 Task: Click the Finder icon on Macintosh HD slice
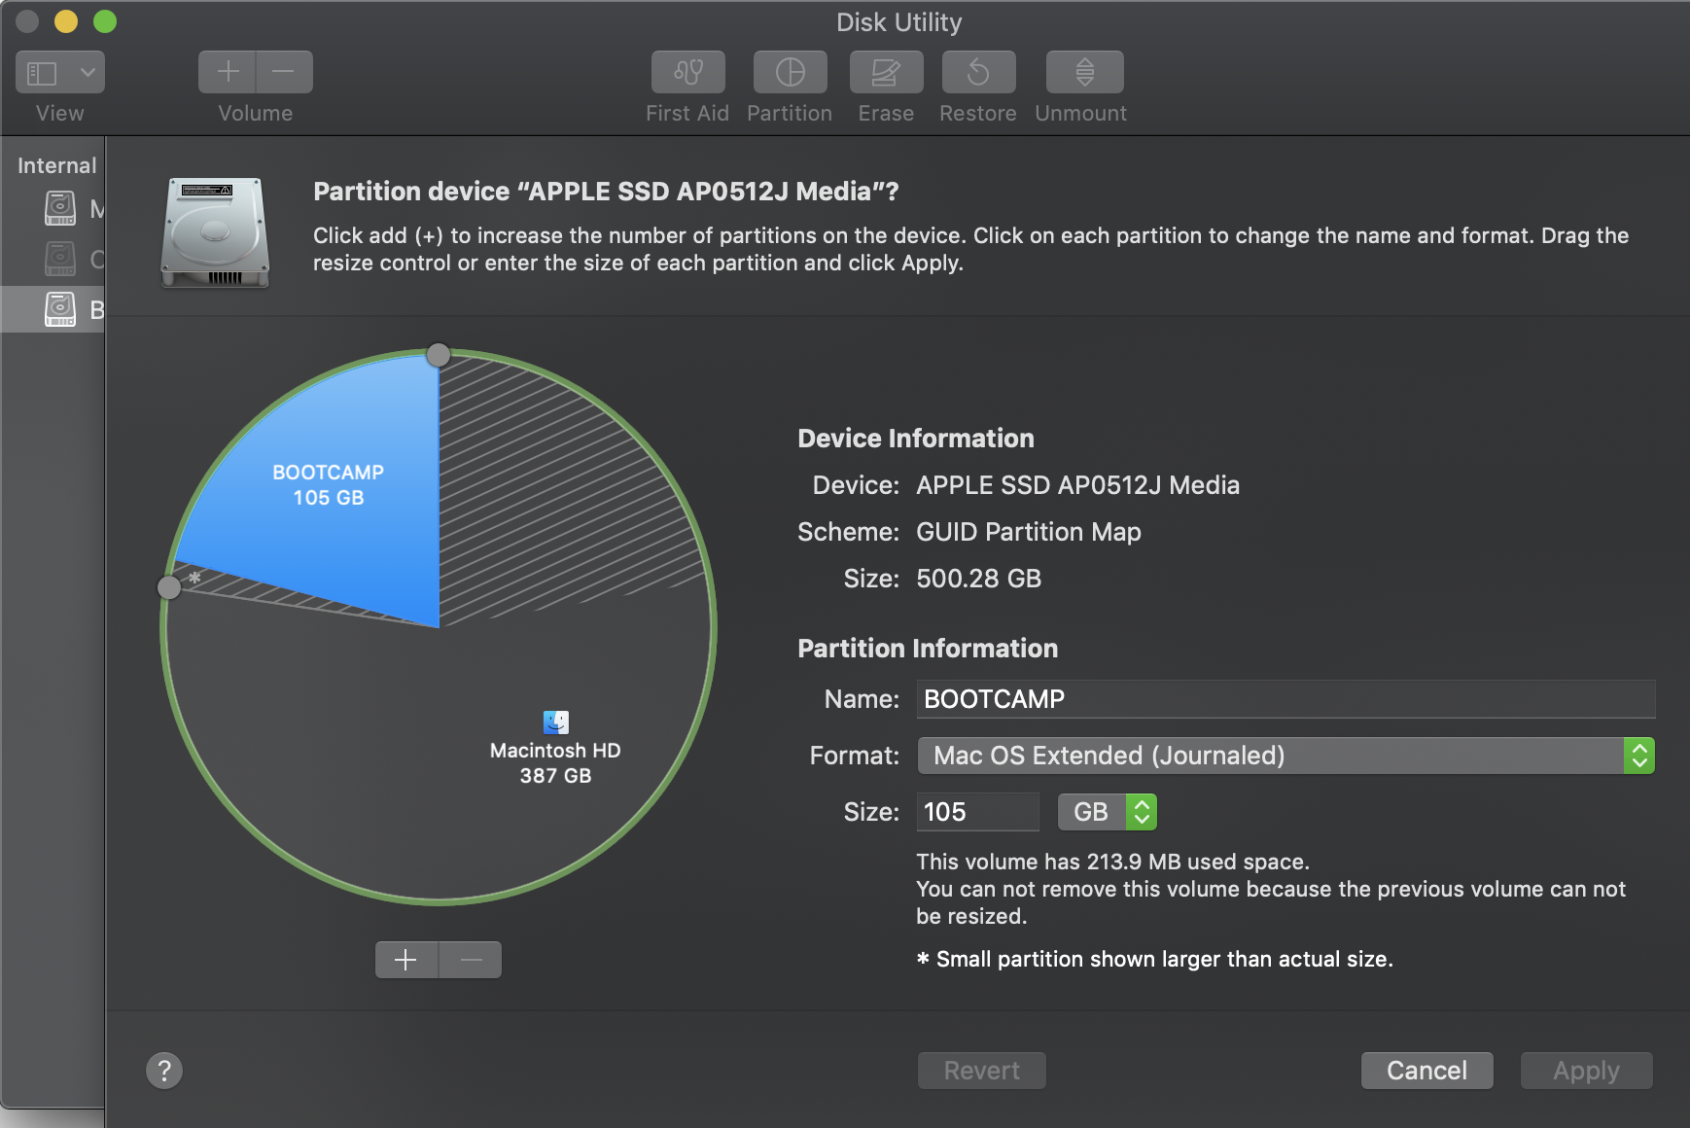pyautogui.click(x=556, y=722)
